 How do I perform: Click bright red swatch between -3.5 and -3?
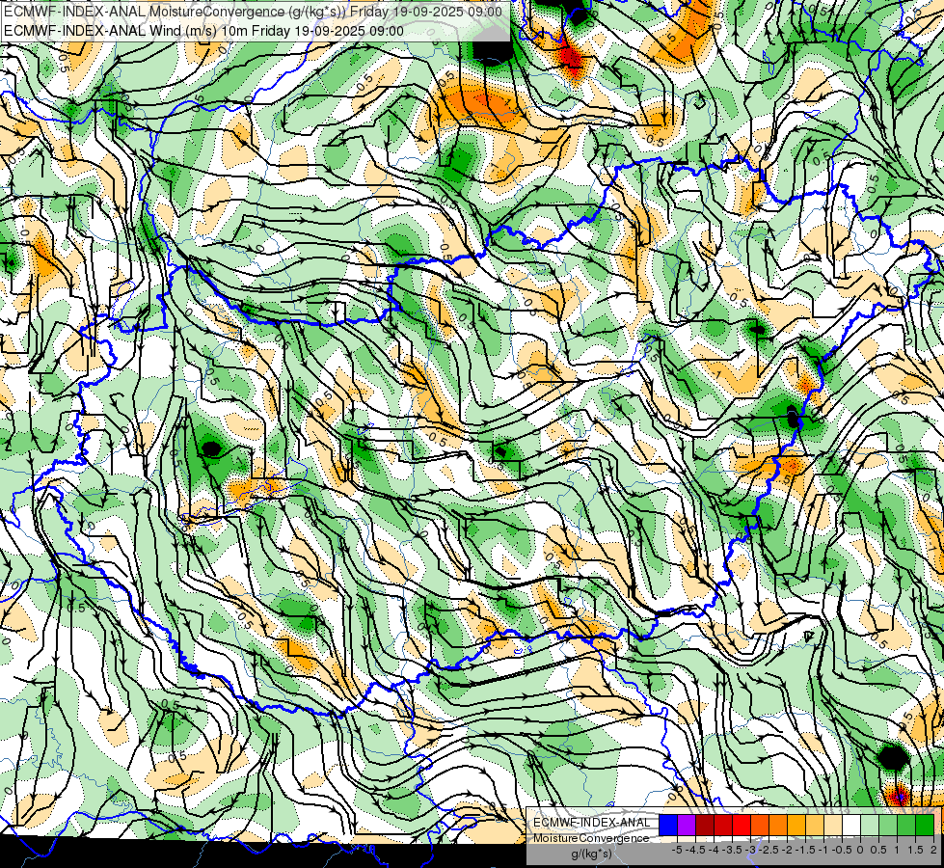[742, 825]
